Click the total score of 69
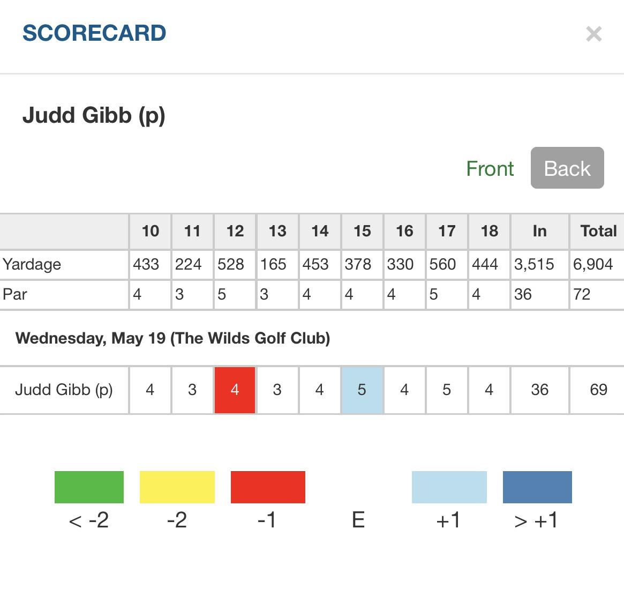This screenshot has height=603, width=624. point(598,390)
